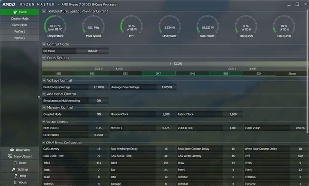Image resolution: width=309 pixels, height=186 pixels.
Task: Click MEM VTT value 0.675
Action: click(166, 128)
